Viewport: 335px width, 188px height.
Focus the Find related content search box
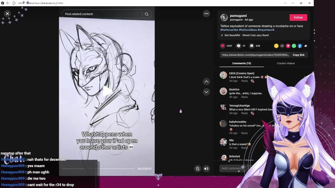tap(103, 14)
